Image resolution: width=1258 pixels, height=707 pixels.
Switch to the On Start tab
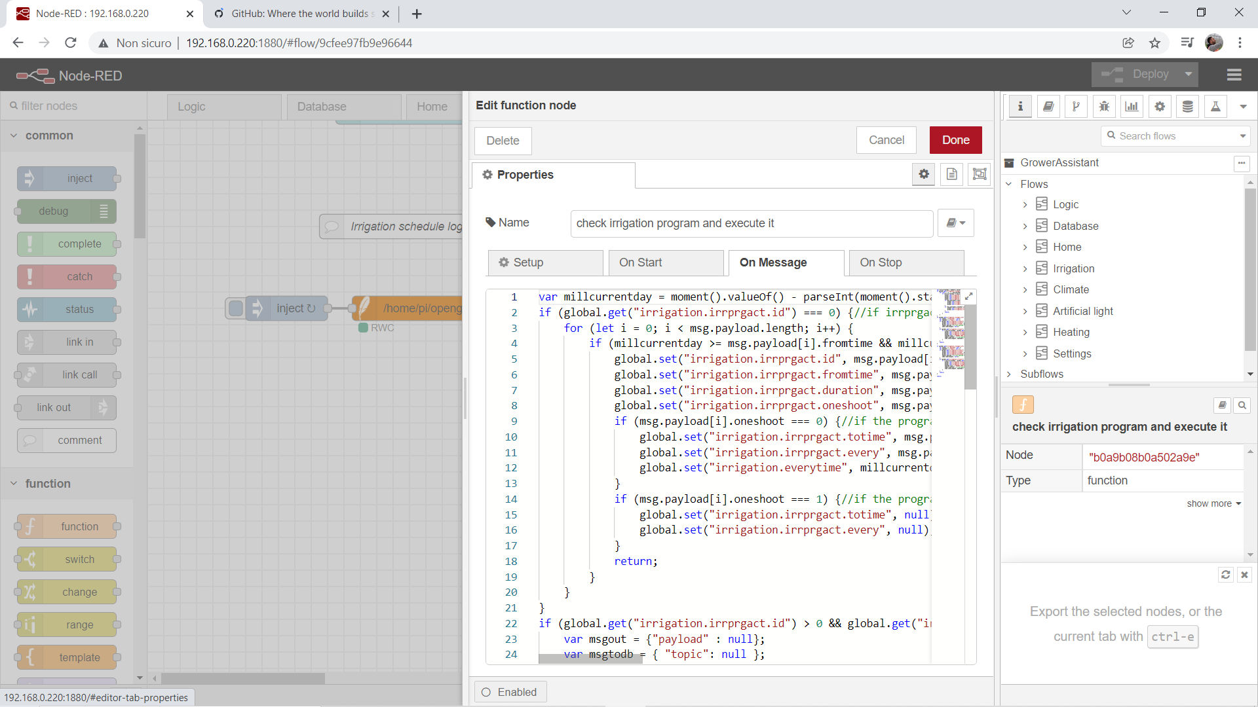666,263
